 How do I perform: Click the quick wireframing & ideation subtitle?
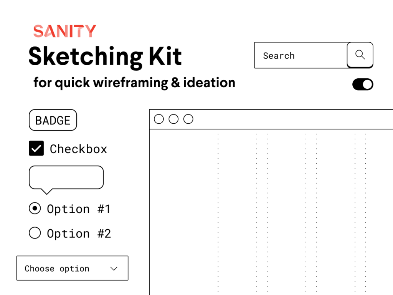point(134,83)
